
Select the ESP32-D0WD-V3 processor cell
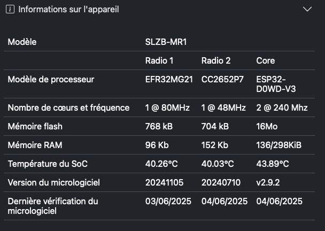click(x=276, y=84)
